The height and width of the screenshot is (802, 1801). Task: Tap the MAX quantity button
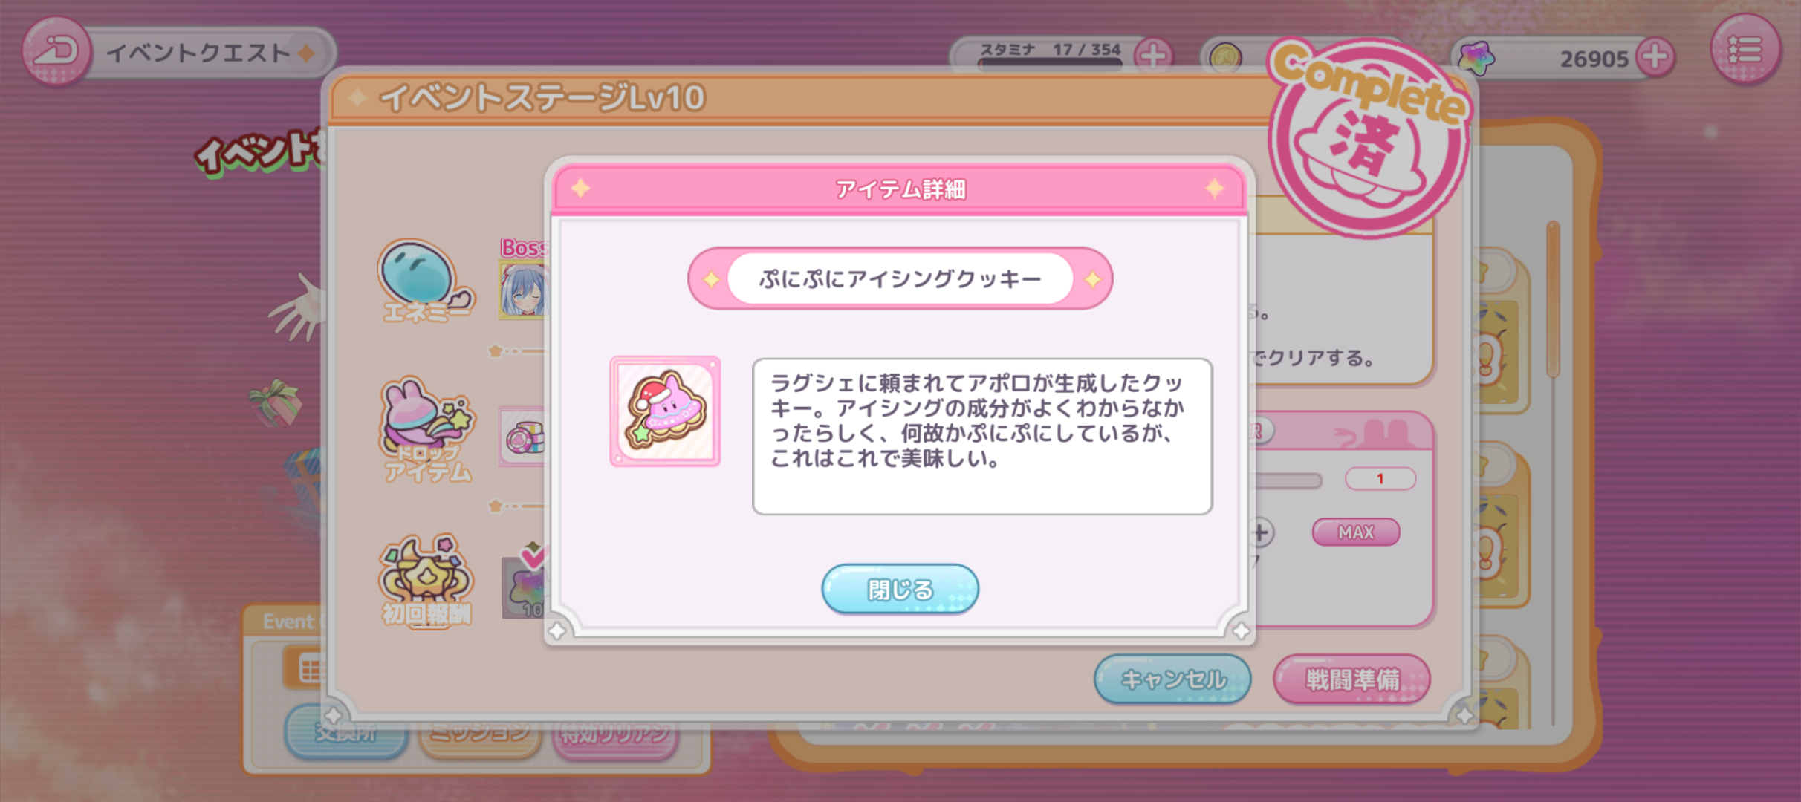tap(1356, 532)
